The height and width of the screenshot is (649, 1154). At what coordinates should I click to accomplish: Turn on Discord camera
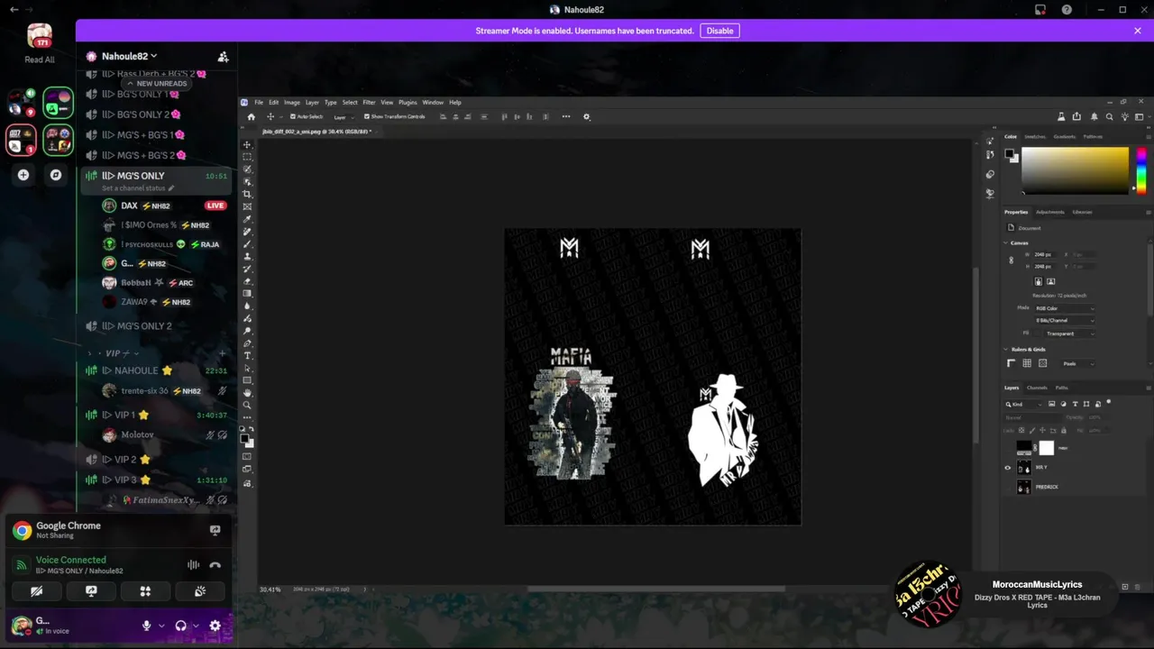(36, 591)
